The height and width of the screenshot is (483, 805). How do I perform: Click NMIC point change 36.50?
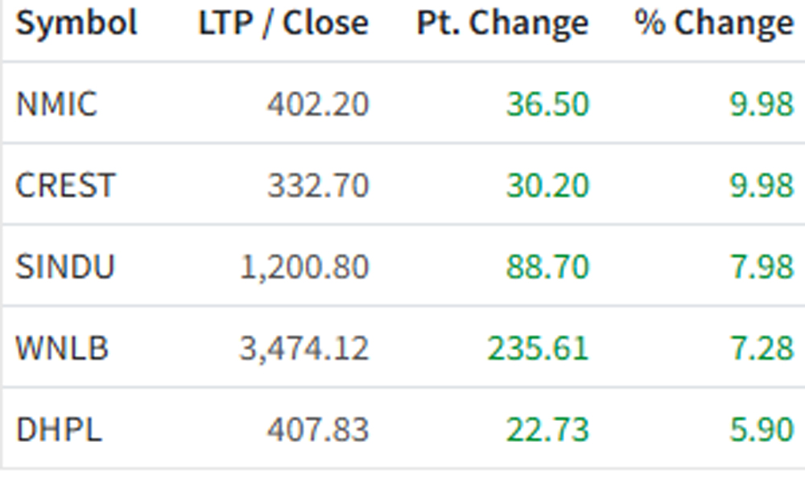(x=547, y=105)
